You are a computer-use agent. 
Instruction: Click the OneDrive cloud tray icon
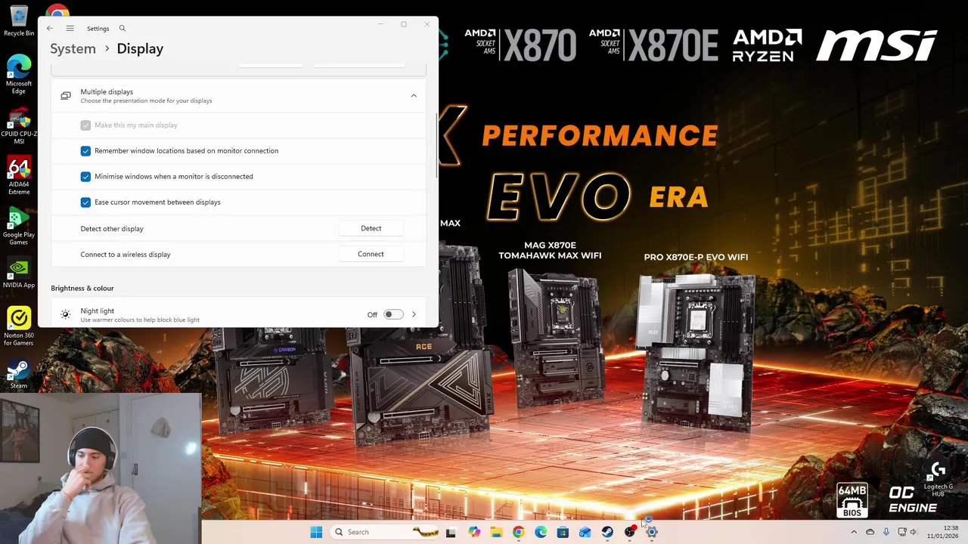click(x=870, y=532)
